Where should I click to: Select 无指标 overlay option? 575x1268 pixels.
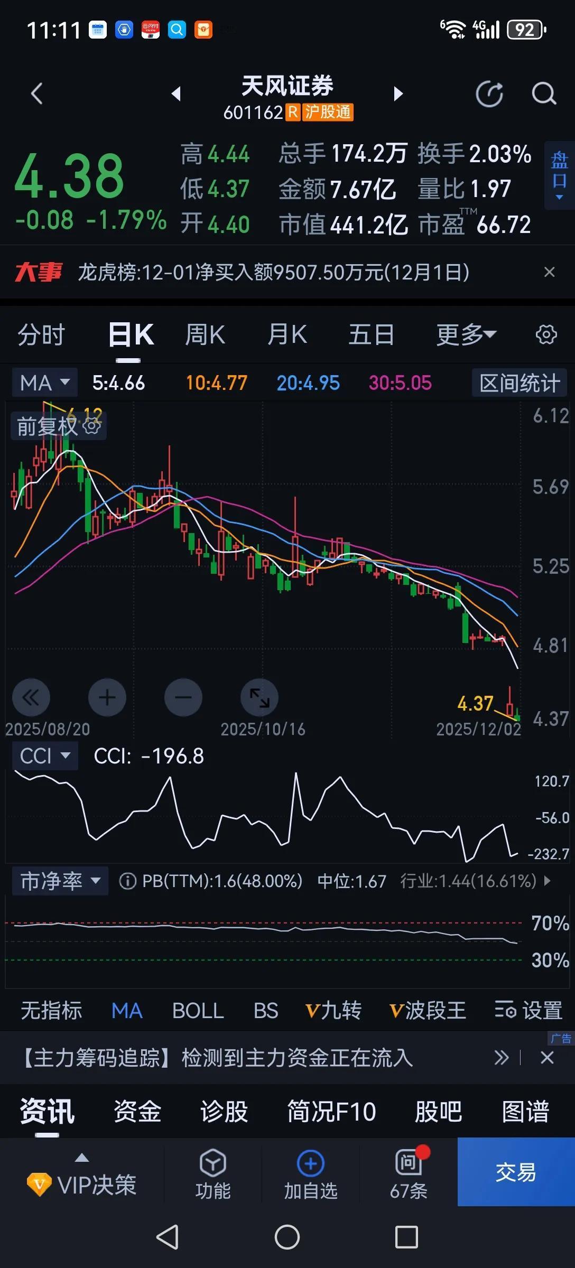51,1010
